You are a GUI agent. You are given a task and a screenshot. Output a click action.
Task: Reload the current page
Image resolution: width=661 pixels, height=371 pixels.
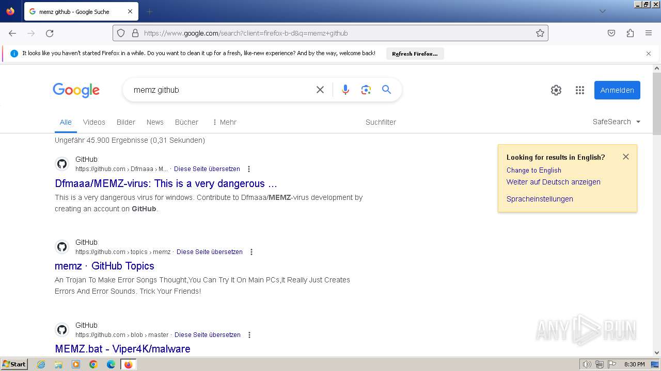pos(50,33)
